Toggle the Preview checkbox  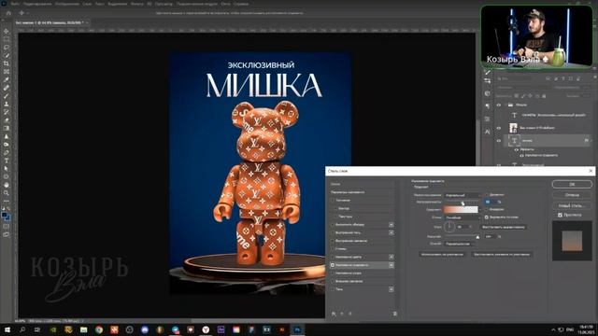pos(560,216)
